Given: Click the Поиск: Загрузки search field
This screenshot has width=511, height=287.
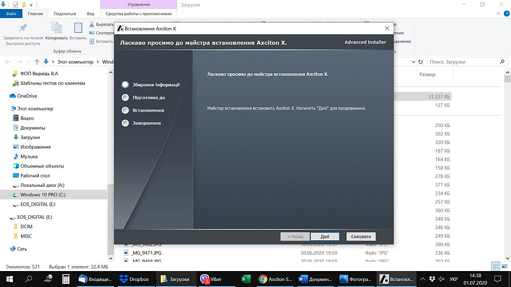Looking at the screenshot, I should pos(467,62).
